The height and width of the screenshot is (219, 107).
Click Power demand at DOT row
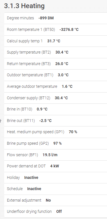pyautogui.click(x=56, y=166)
